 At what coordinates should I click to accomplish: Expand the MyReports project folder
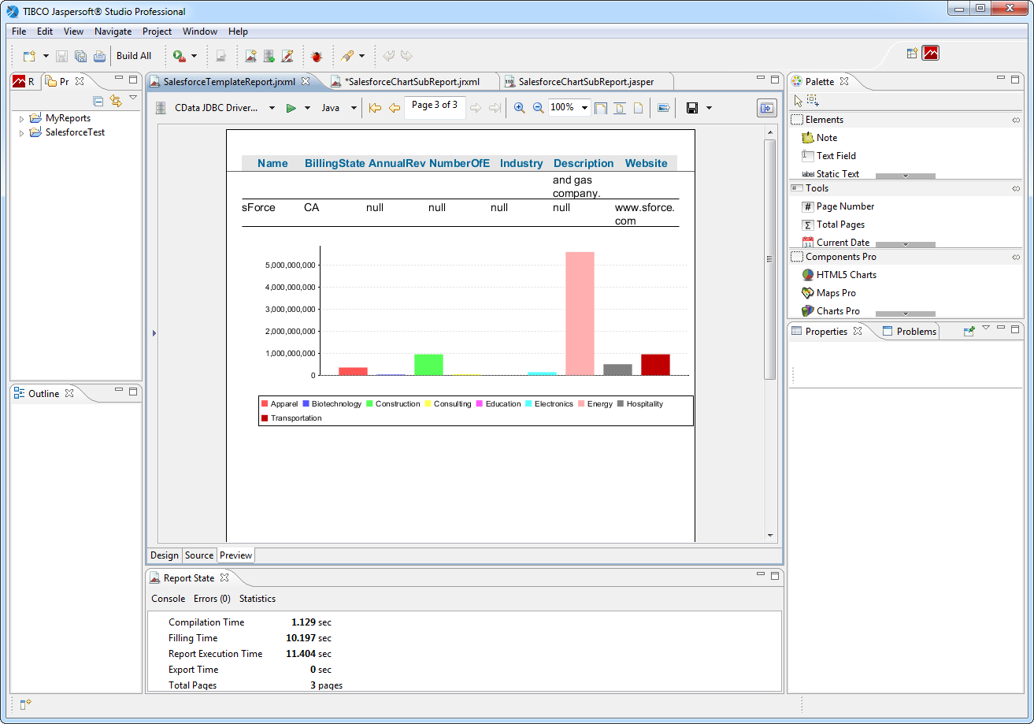pos(21,119)
